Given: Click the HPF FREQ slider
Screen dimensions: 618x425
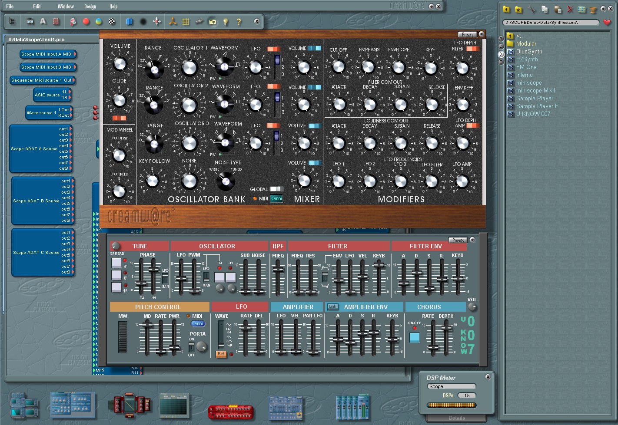Looking at the screenshot, I should tap(278, 278).
